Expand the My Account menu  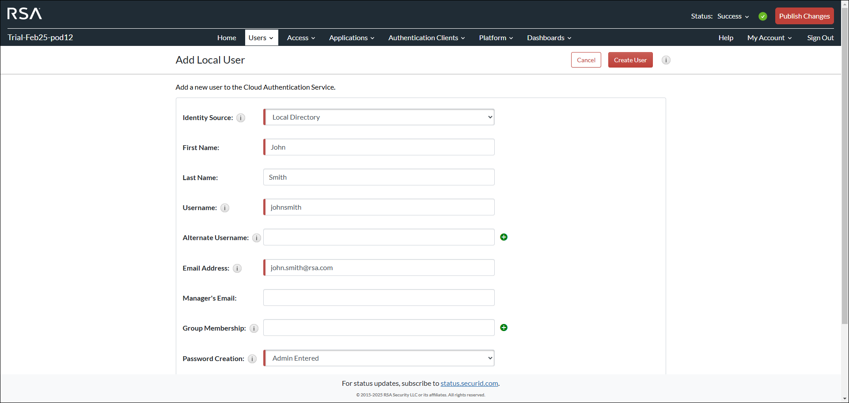pyautogui.click(x=769, y=38)
